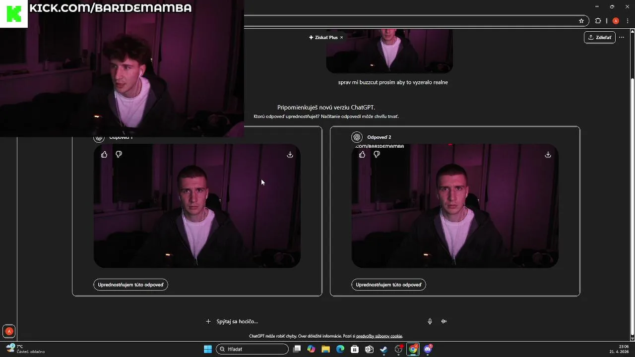The width and height of the screenshot is (635, 357).
Task: Click the "Odpoveď 2" label
Action: tap(379, 137)
